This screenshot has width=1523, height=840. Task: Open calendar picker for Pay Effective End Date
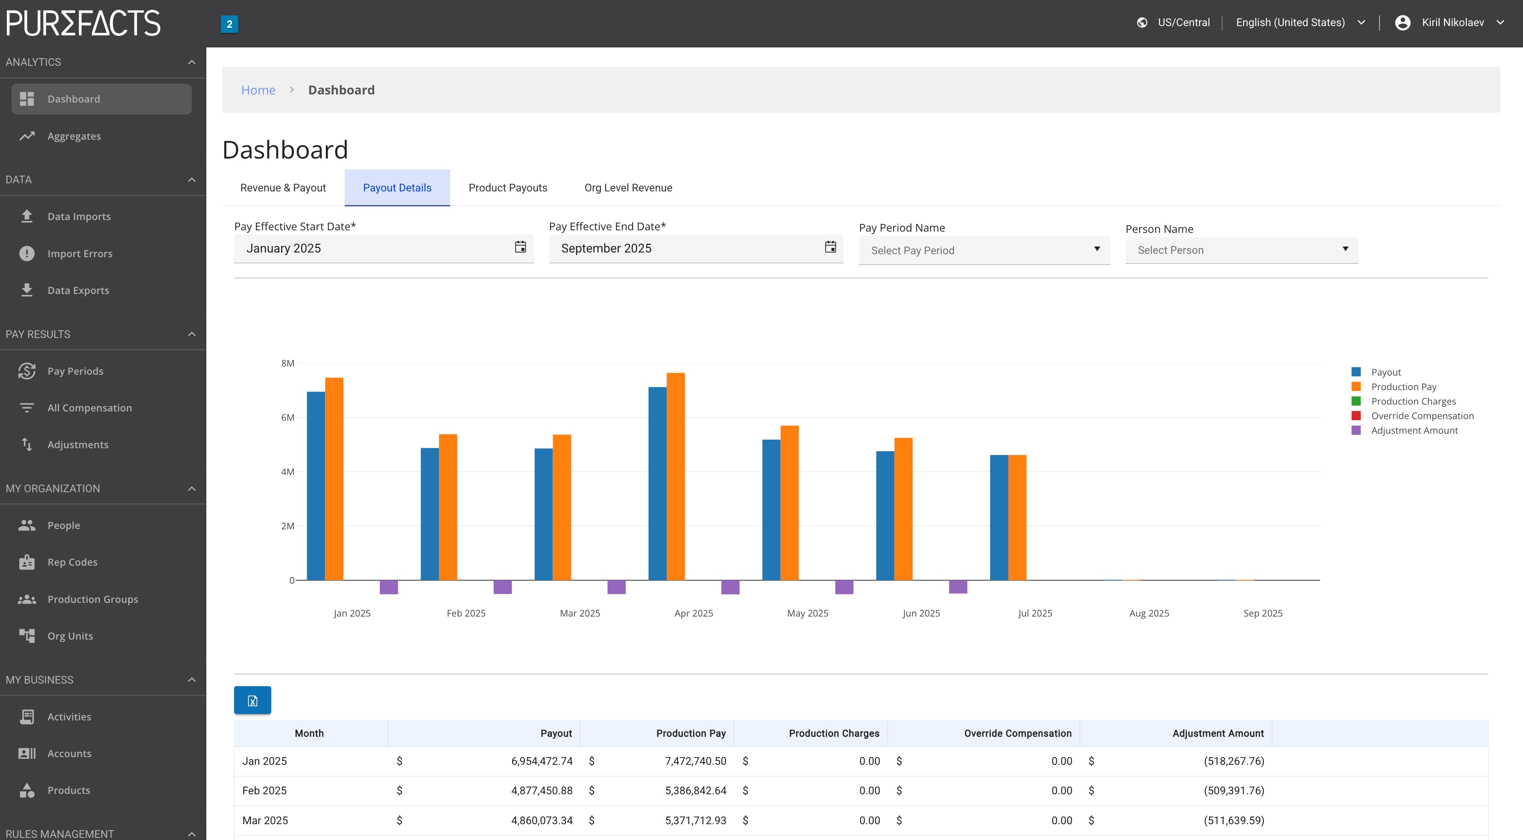click(830, 247)
